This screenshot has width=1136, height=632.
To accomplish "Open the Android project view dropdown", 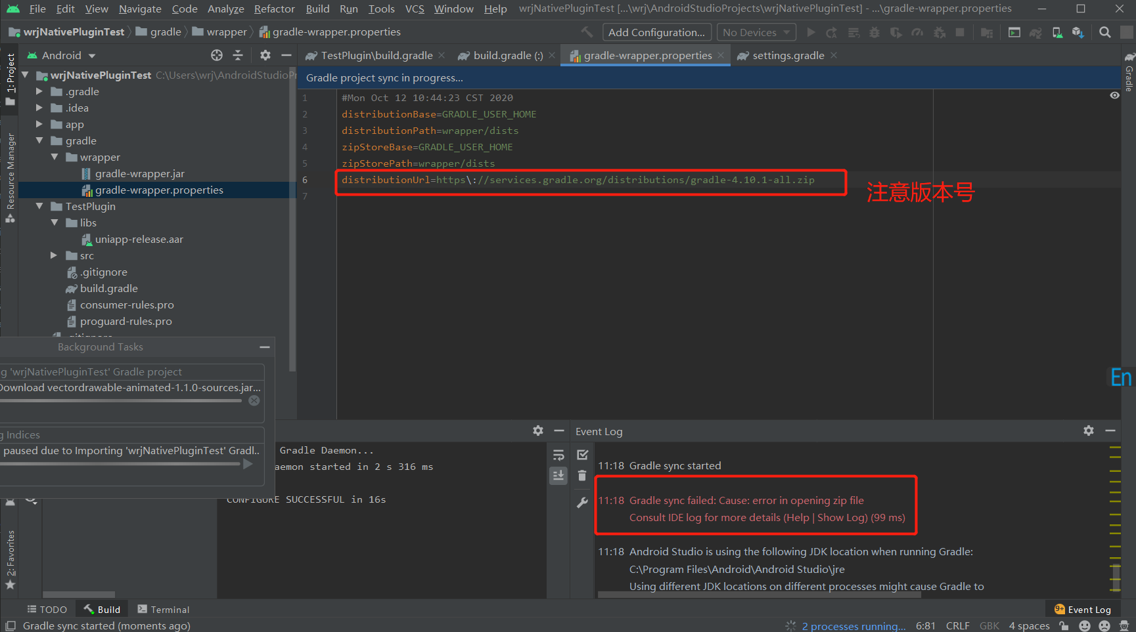I will click(62, 55).
